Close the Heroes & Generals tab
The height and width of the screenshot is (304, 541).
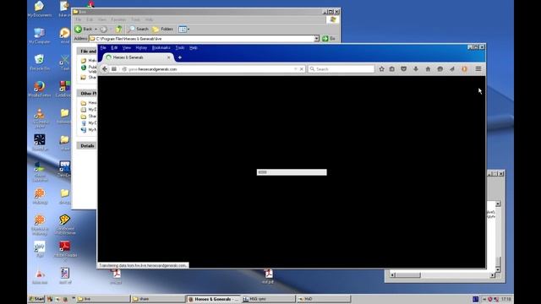click(x=169, y=57)
